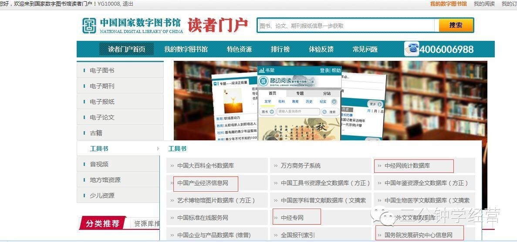Click the 工具书 heading in the flyout panel
Viewport: 517px width, 242px height.
coord(177,149)
